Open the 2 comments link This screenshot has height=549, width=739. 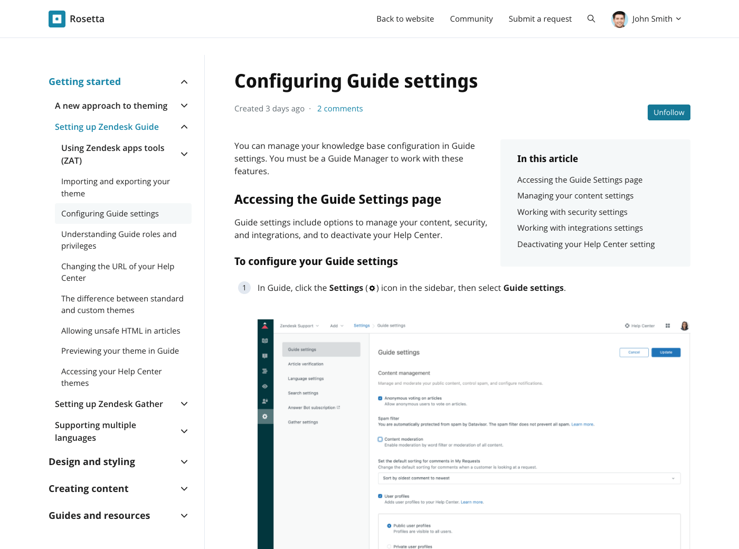(340, 109)
